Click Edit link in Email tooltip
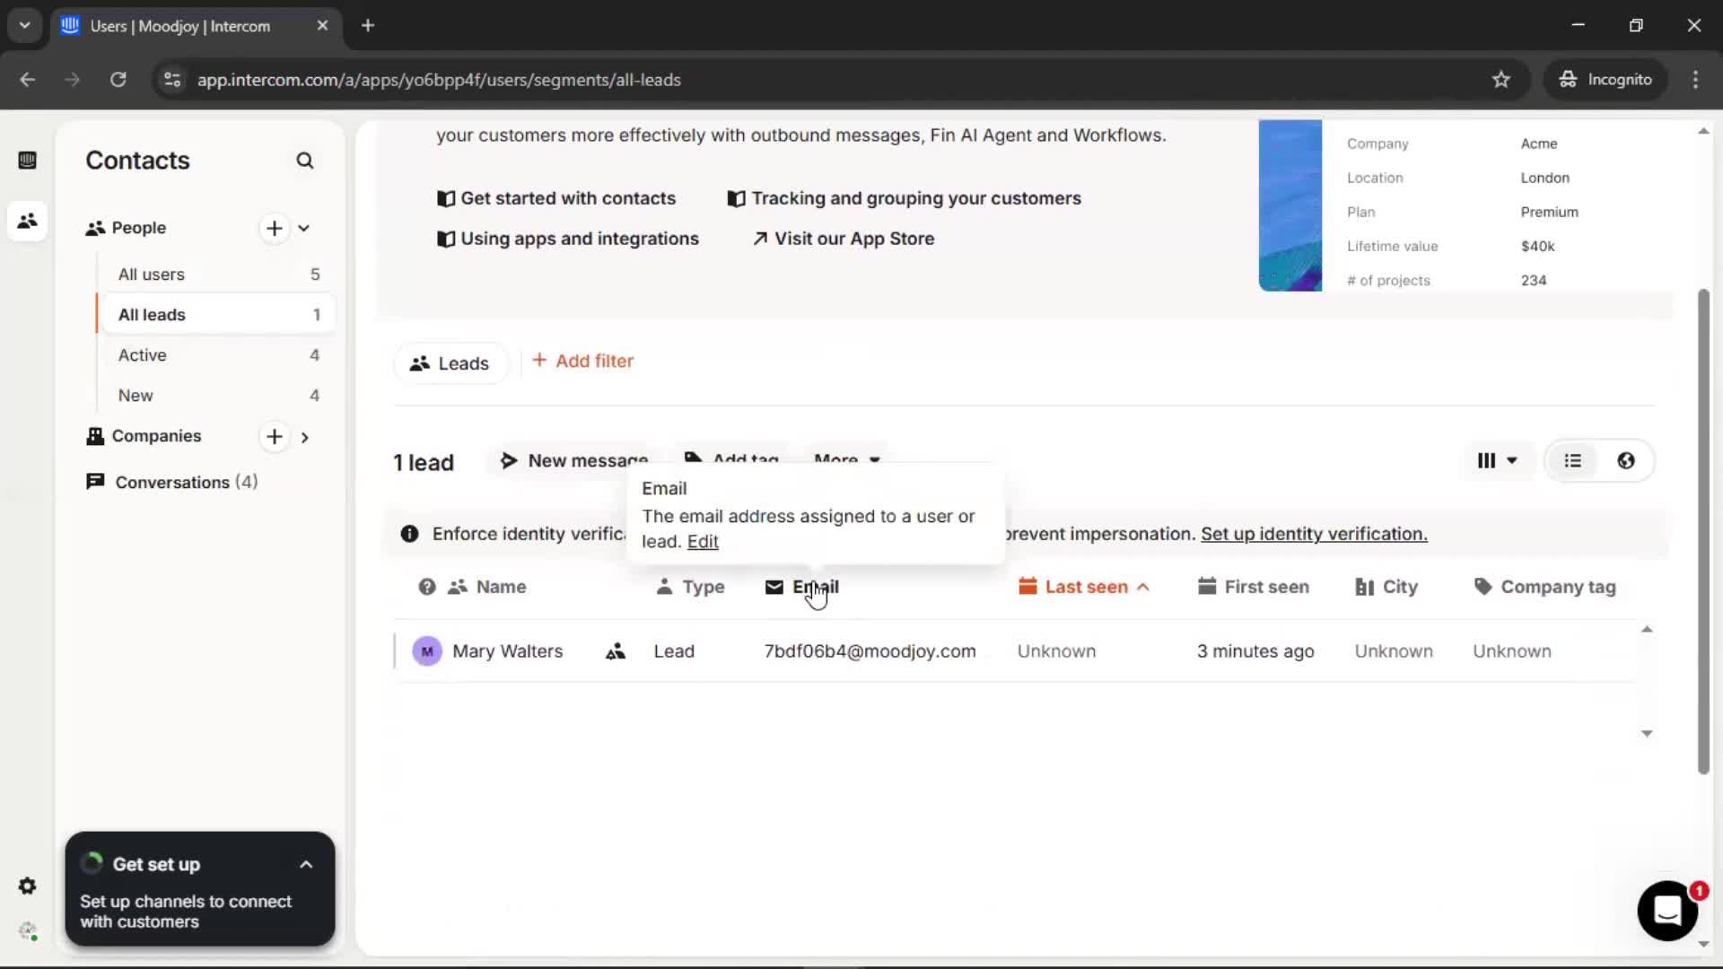Screen dimensions: 1723x969 [x=703, y=542]
